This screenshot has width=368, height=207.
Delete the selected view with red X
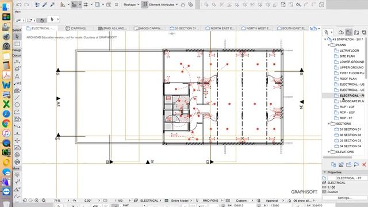364,165
